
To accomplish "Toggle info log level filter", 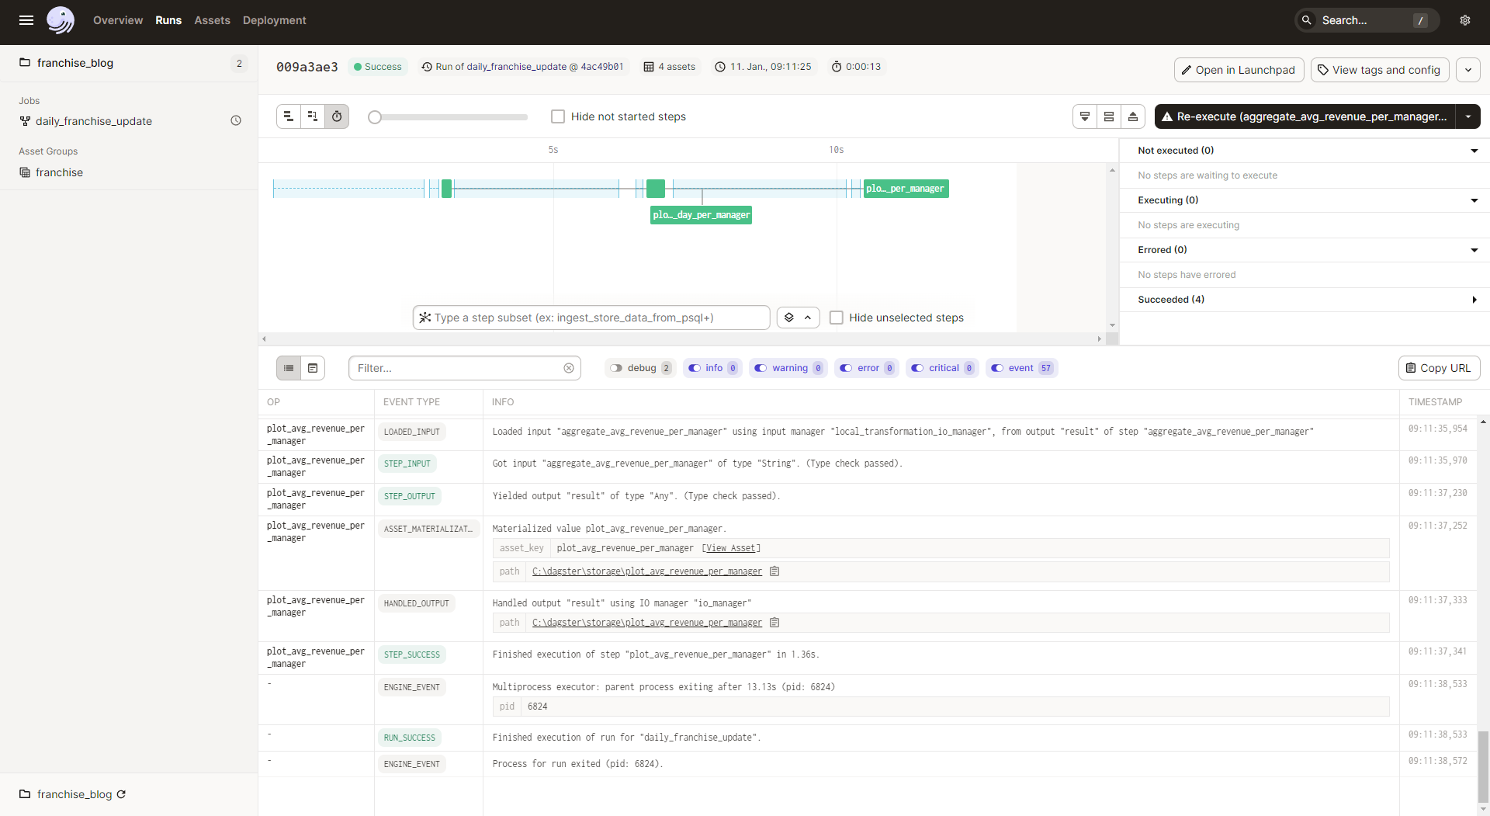I will [x=712, y=368].
